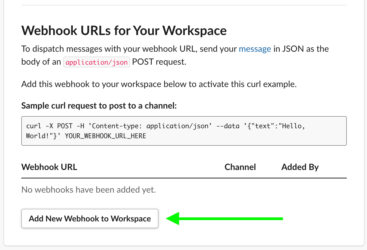
Task: Click the Channel column header
Action: pos(240,167)
